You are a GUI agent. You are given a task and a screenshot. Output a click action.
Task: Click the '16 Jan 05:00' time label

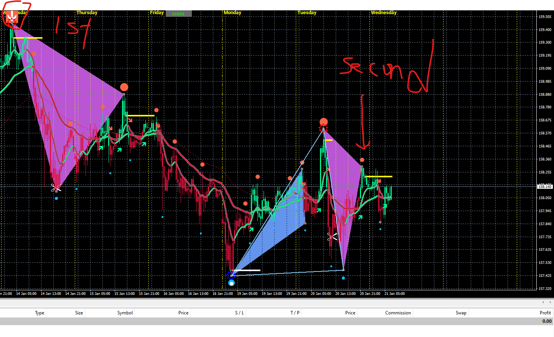(174, 294)
